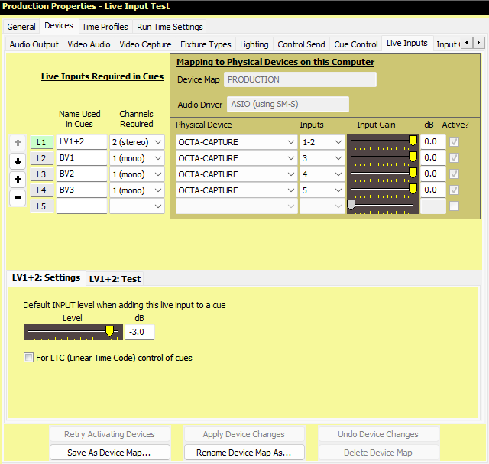Open Physical Device dropdown for LV1+2 row
This screenshot has height=464, width=489.
click(236, 142)
